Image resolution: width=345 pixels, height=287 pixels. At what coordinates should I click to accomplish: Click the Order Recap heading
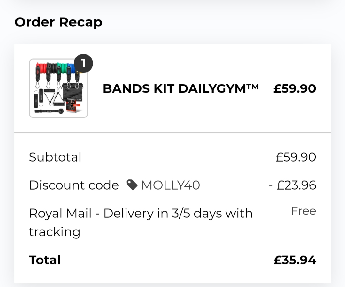point(58,22)
